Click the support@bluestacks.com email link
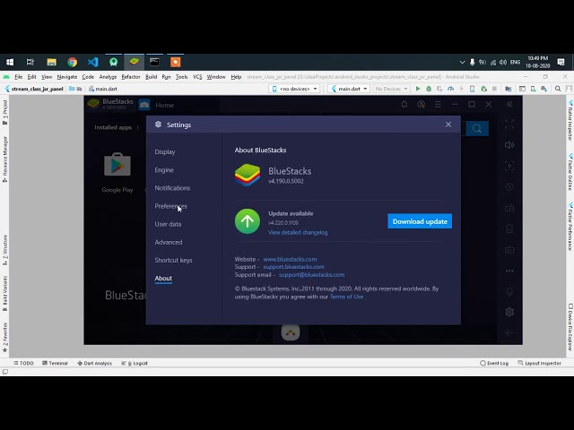 pos(311,275)
